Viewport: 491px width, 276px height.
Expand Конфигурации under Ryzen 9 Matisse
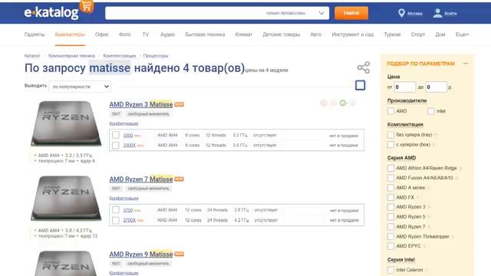(124, 273)
